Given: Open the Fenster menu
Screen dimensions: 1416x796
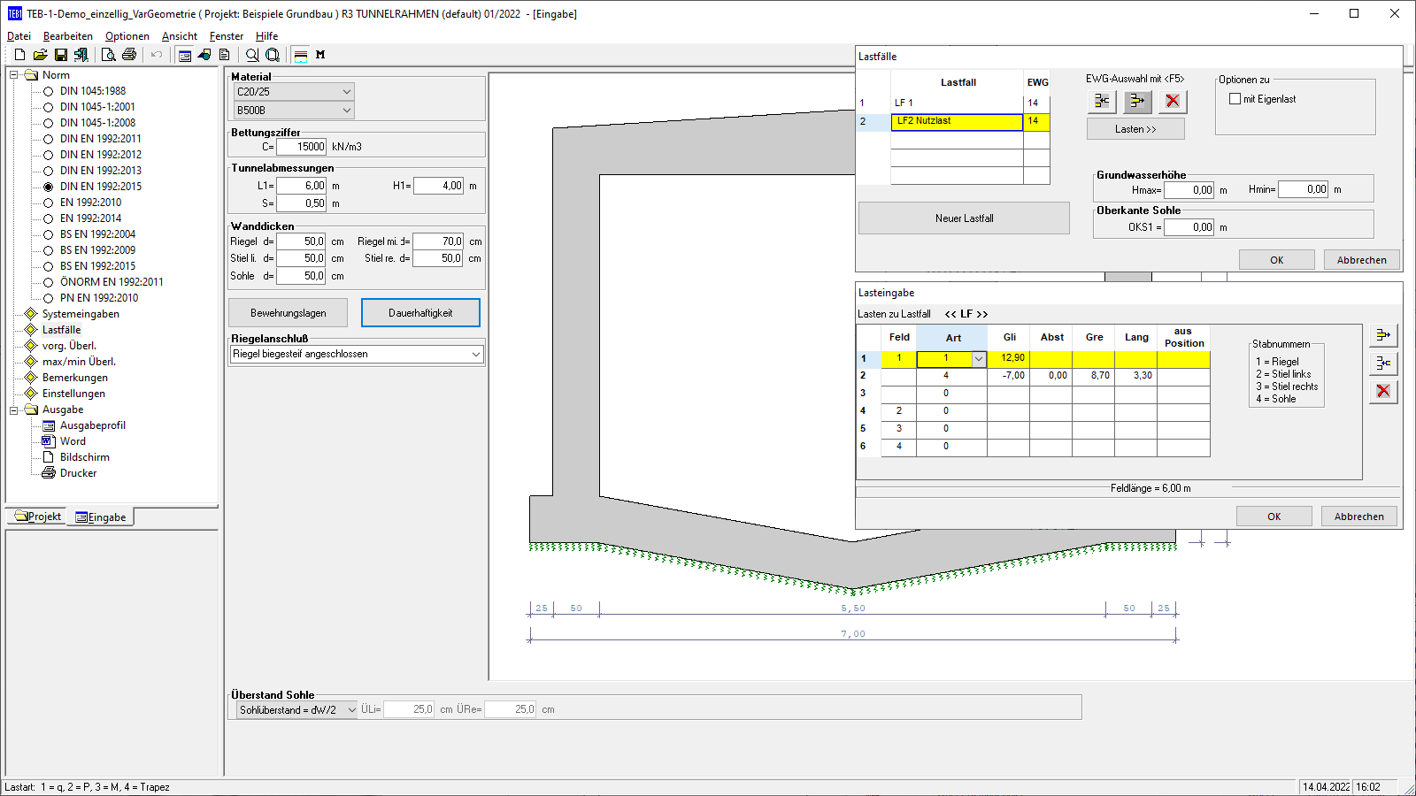Looking at the screenshot, I should [227, 36].
